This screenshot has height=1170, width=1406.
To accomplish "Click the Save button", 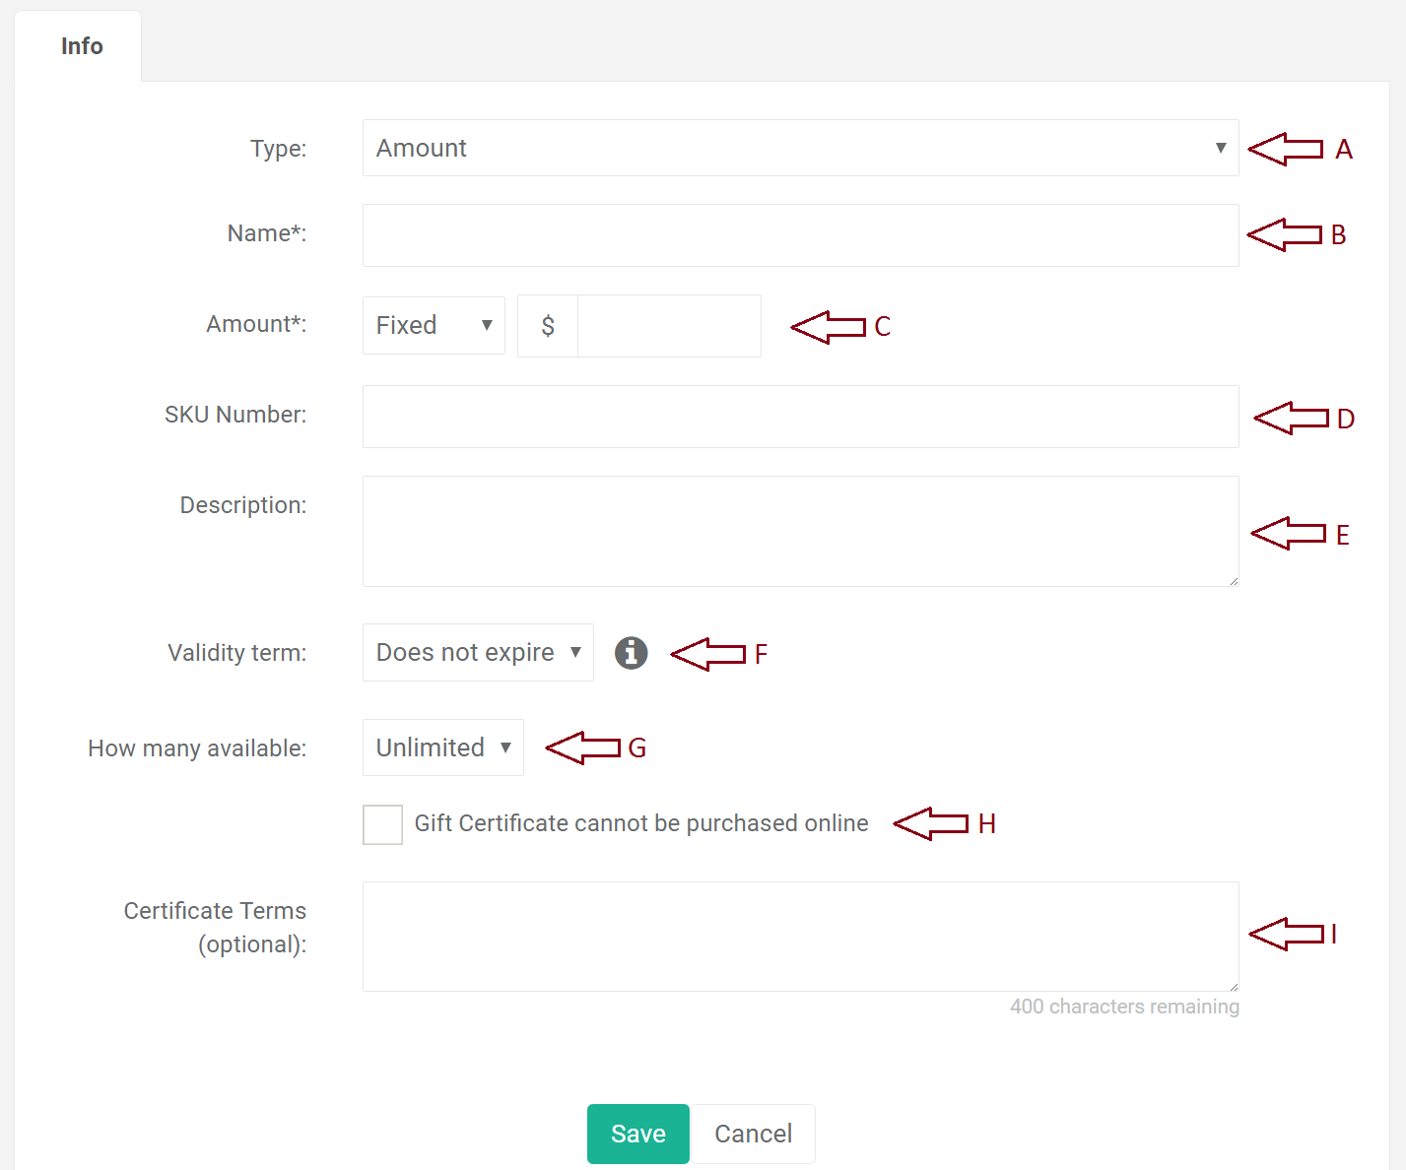I will coord(637,1134).
